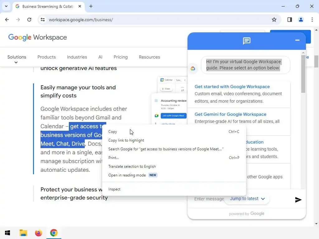The image size is (319, 239).
Task: Select Translate selection to English
Action: pyautogui.click(x=174, y=166)
